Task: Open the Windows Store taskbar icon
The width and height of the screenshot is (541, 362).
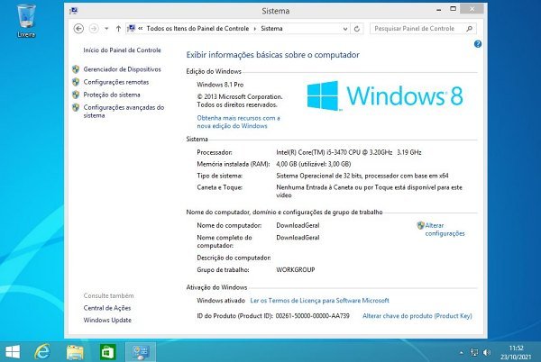Action: click(107, 352)
